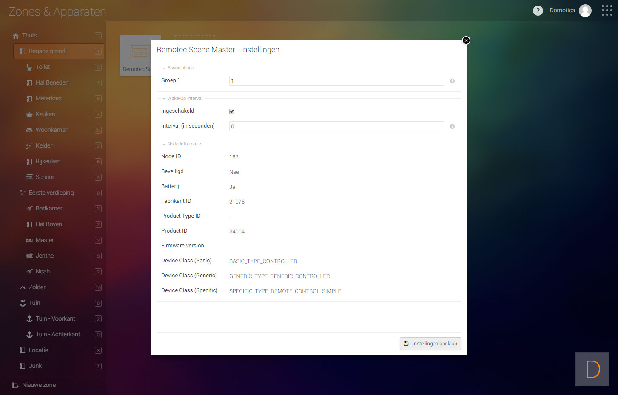The image size is (618, 395).
Task: Click the Tuin plant icon
Action: (x=23, y=303)
